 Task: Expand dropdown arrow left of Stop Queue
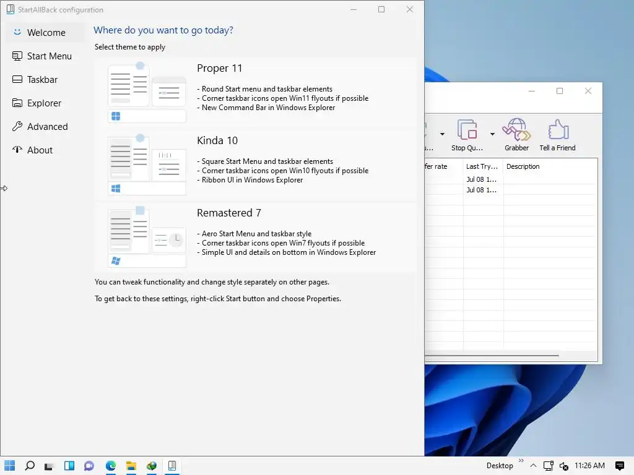pos(442,134)
